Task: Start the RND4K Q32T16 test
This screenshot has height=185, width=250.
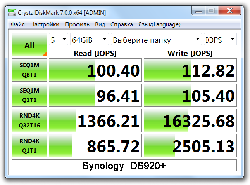Action: click(29, 120)
